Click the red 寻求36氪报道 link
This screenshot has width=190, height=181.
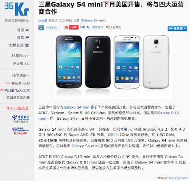click(x=17, y=108)
